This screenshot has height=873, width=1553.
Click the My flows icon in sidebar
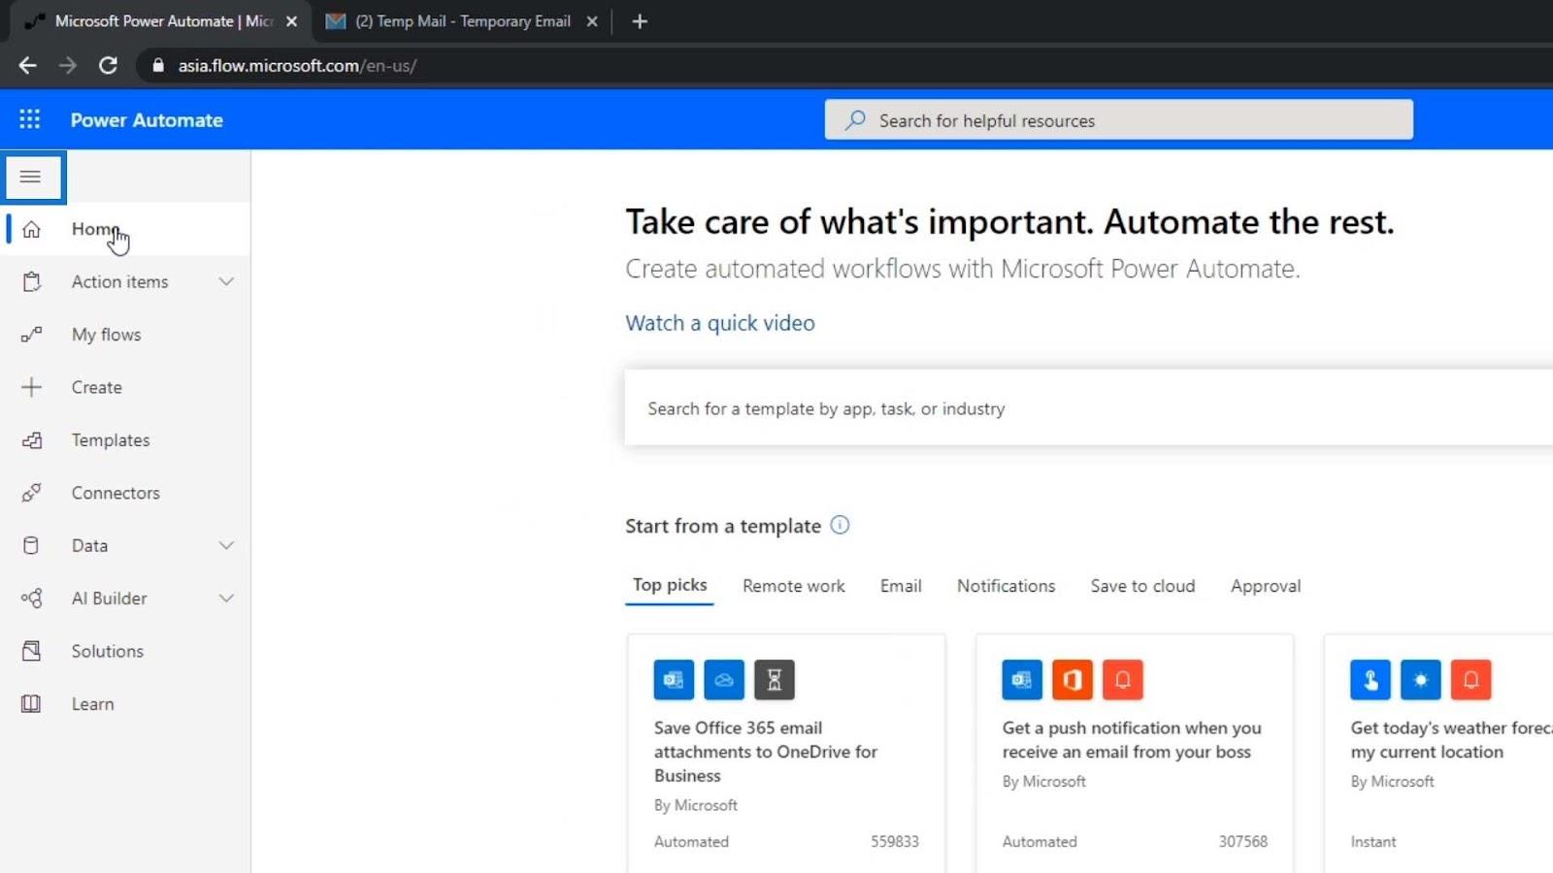tap(31, 335)
